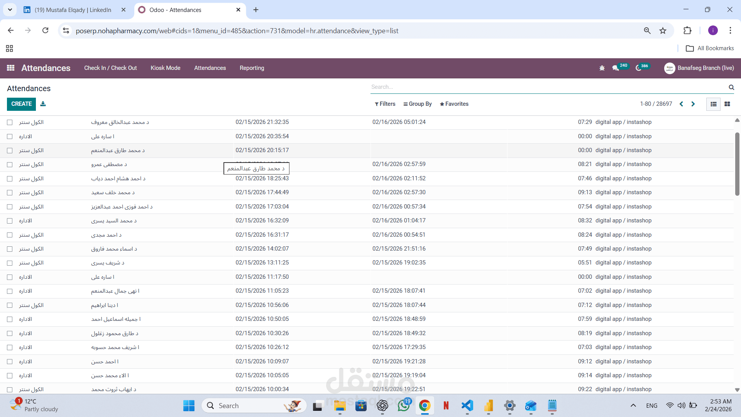Click the Search input field in Attendances
Viewport: 741px width, 417px height.
pyautogui.click(x=540, y=87)
